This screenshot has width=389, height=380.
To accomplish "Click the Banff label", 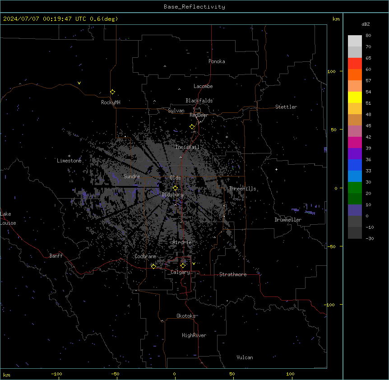I will (56, 256).
